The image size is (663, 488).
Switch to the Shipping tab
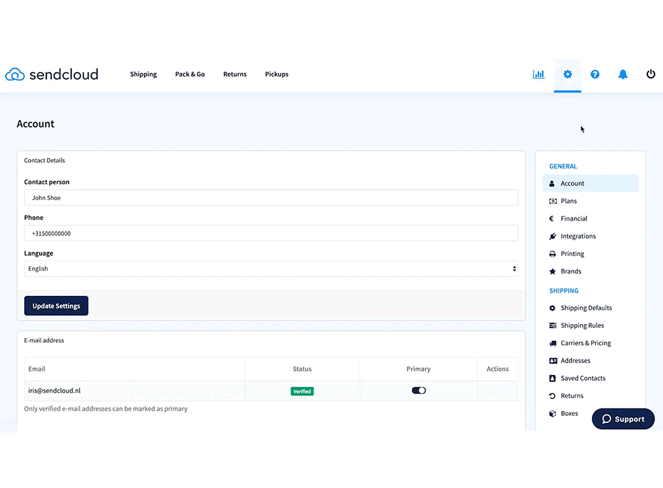pyautogui.click(x=143, y=74)
